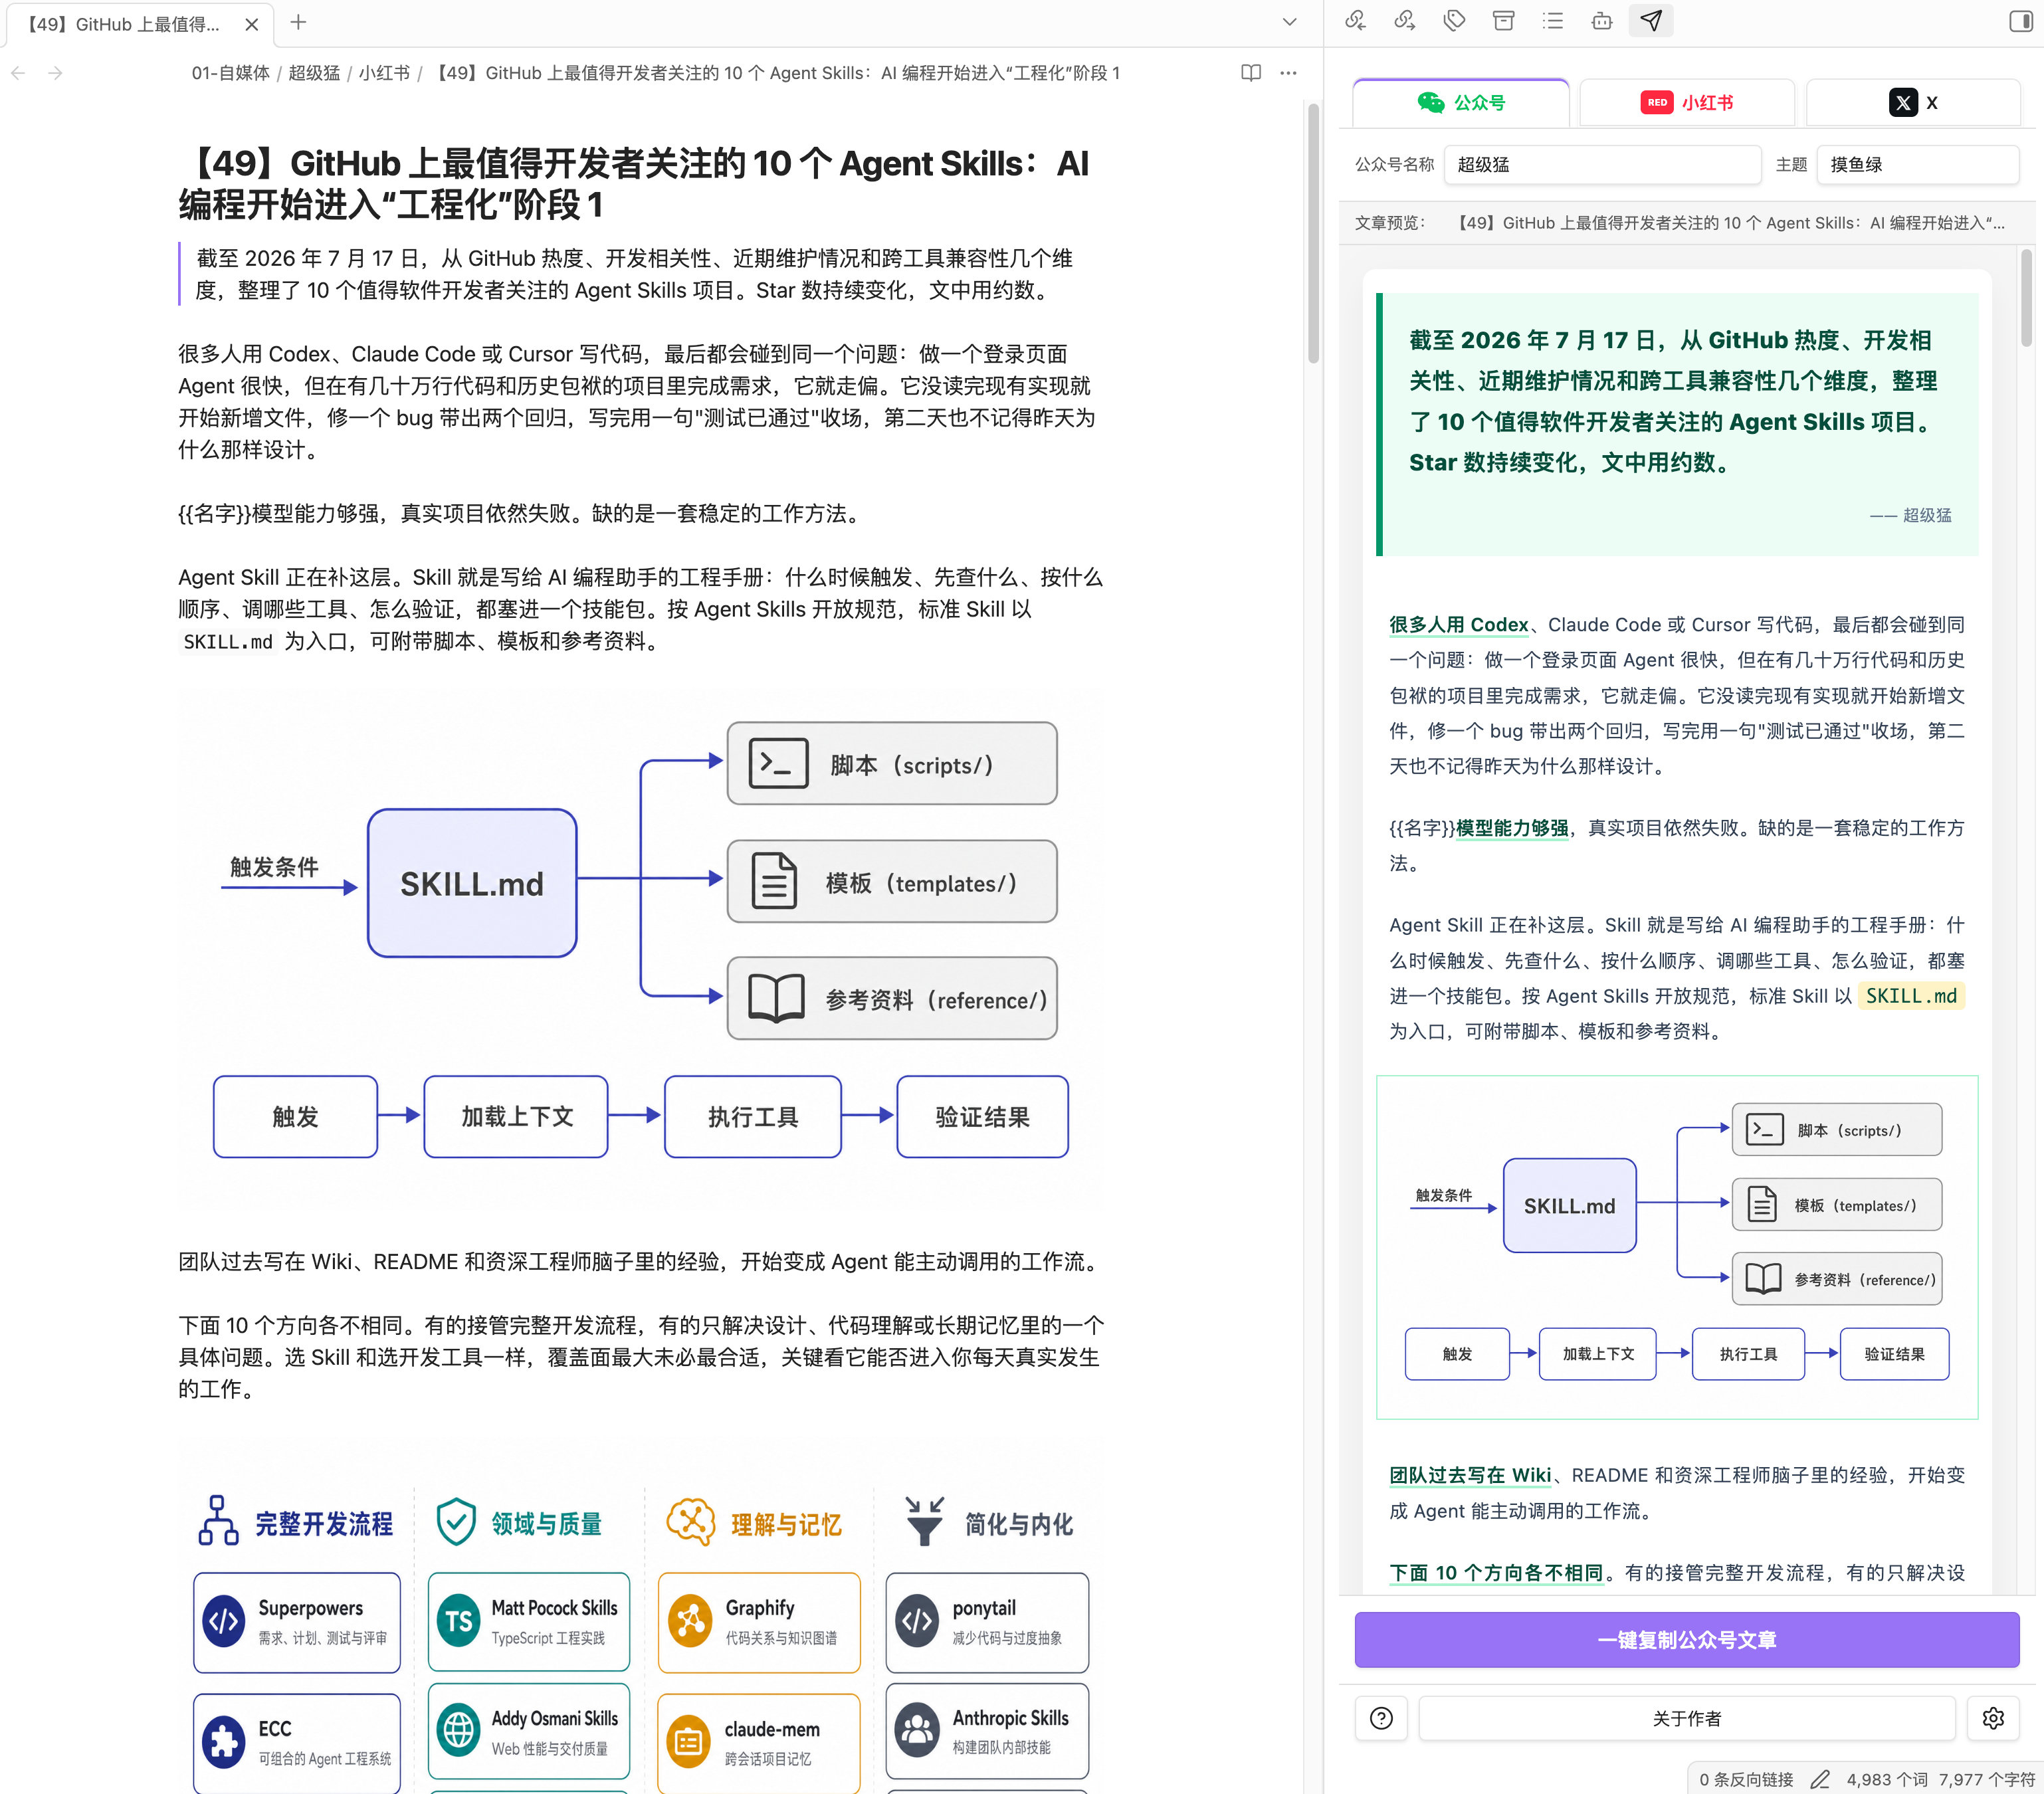Screen dimensions: 2044x1794
Task: Click the 7,977 个字符 character count
Action: [1986, 1779]
